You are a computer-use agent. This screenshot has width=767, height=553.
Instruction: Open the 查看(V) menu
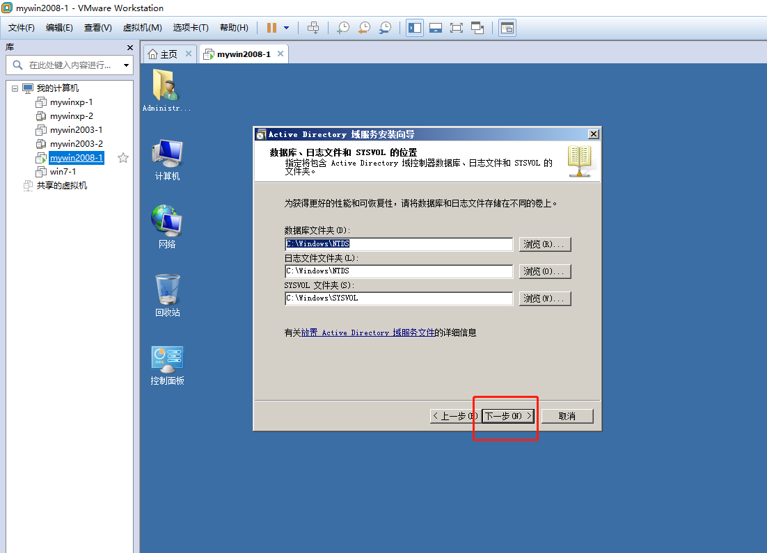(98, 28)
